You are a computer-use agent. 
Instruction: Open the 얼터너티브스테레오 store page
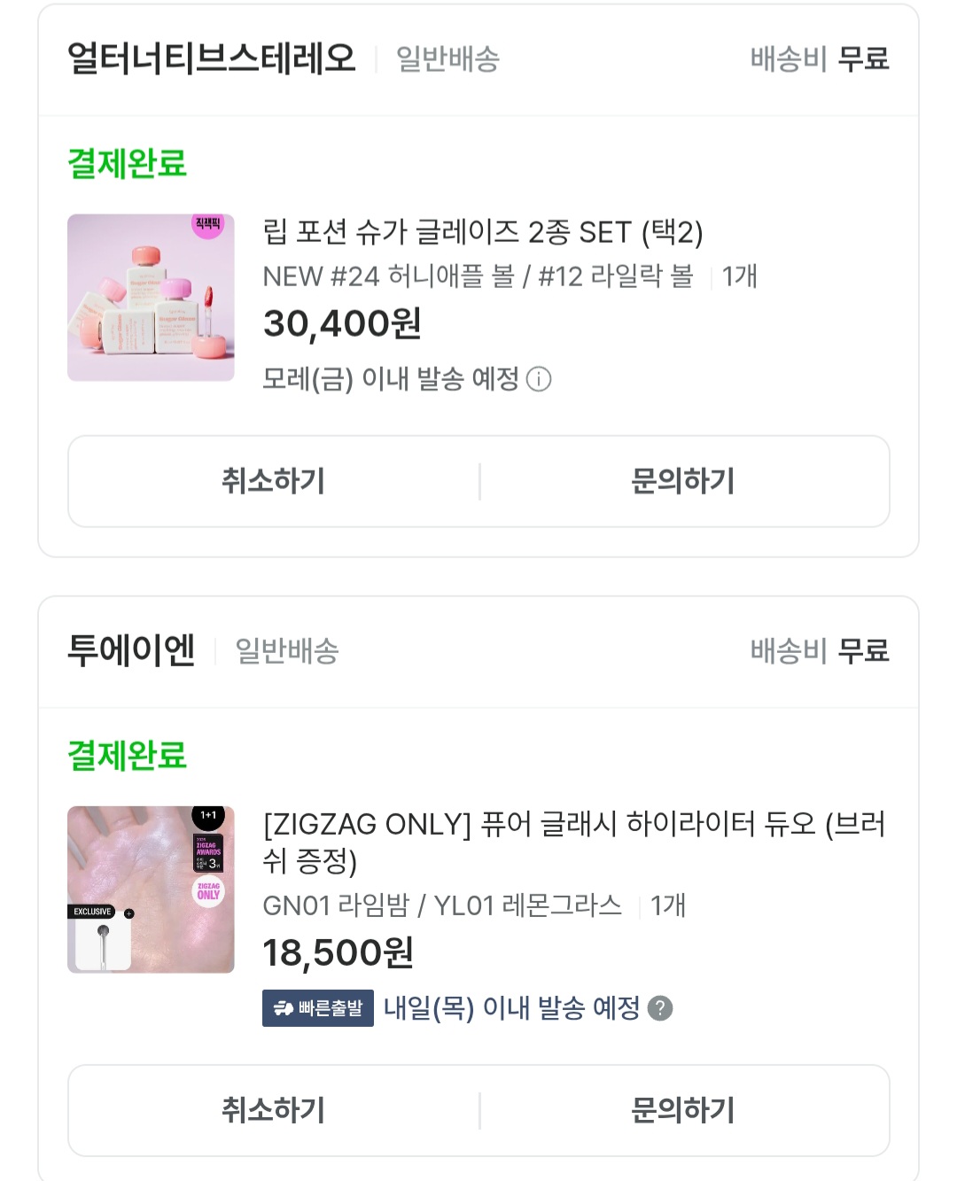click(x=212, y=58)
